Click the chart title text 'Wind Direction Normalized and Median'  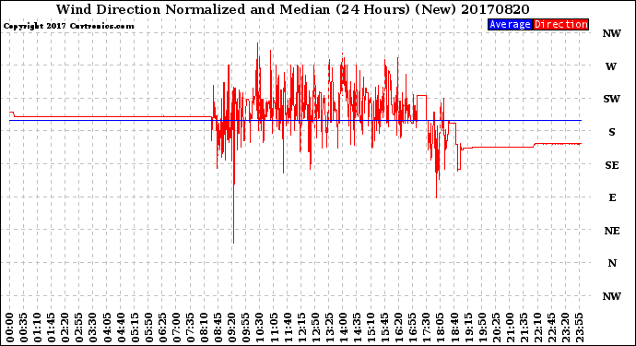point(193,9)
